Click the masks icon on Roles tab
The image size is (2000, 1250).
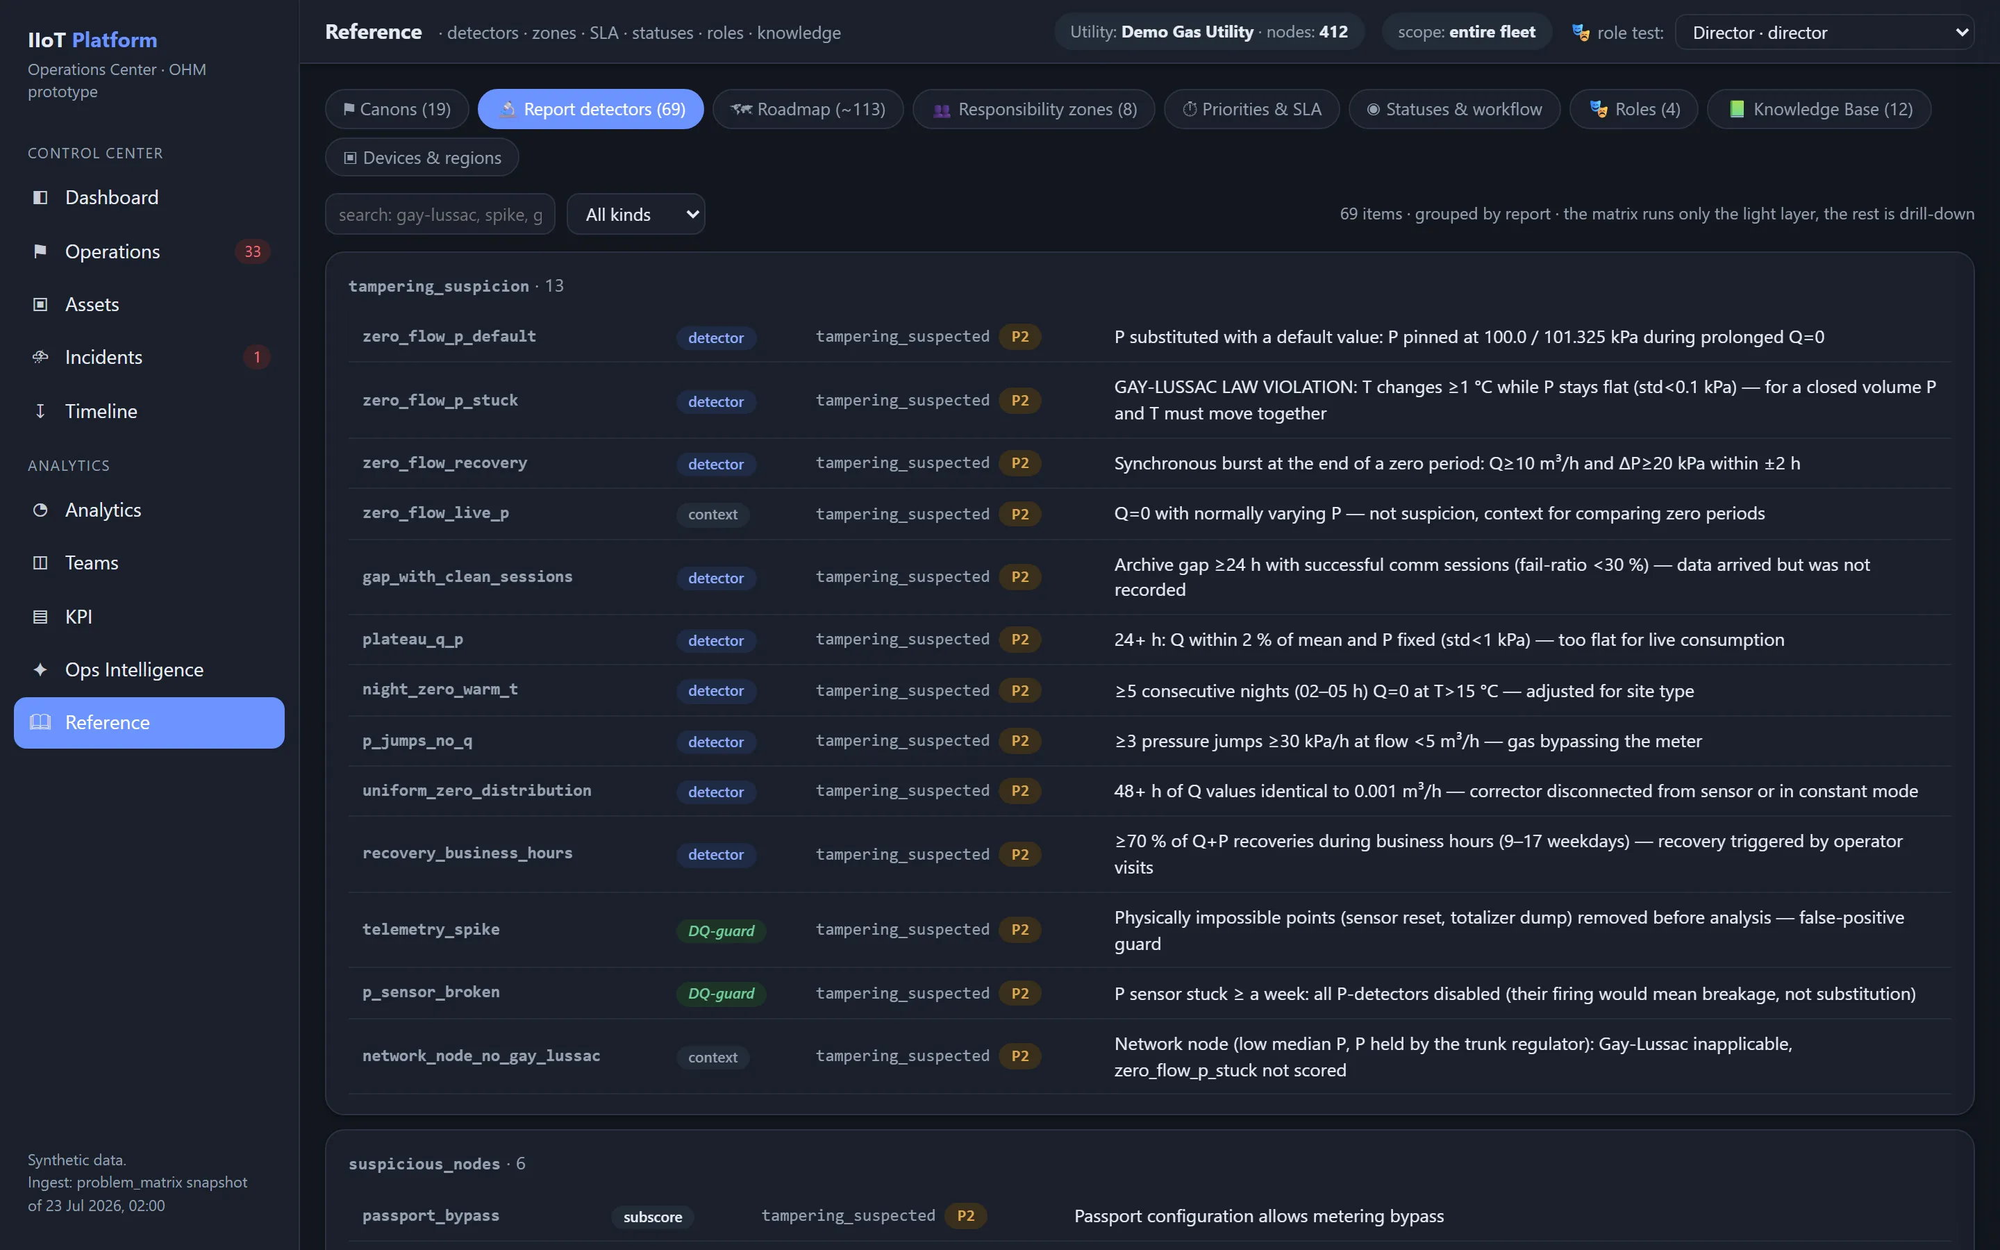click(1599, 109)
